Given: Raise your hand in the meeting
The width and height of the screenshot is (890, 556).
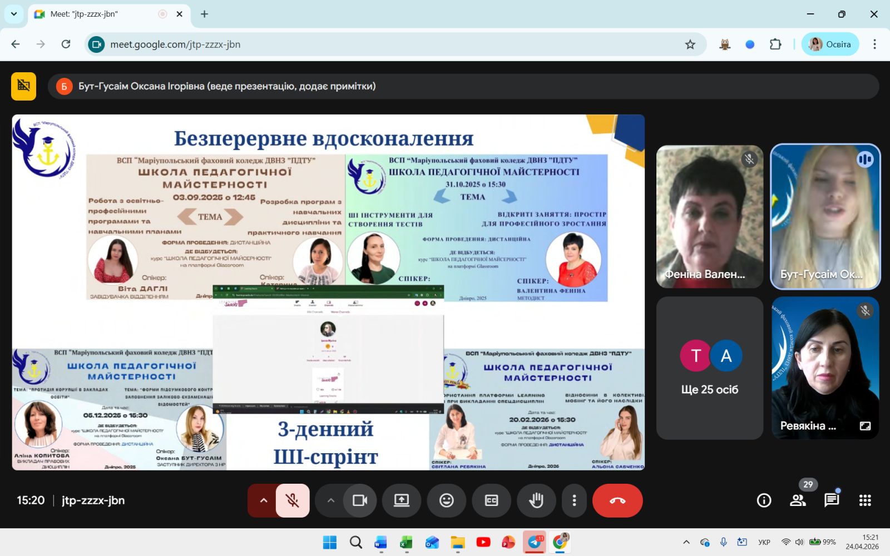Looking at the screenshot, I should coord(536,500).
